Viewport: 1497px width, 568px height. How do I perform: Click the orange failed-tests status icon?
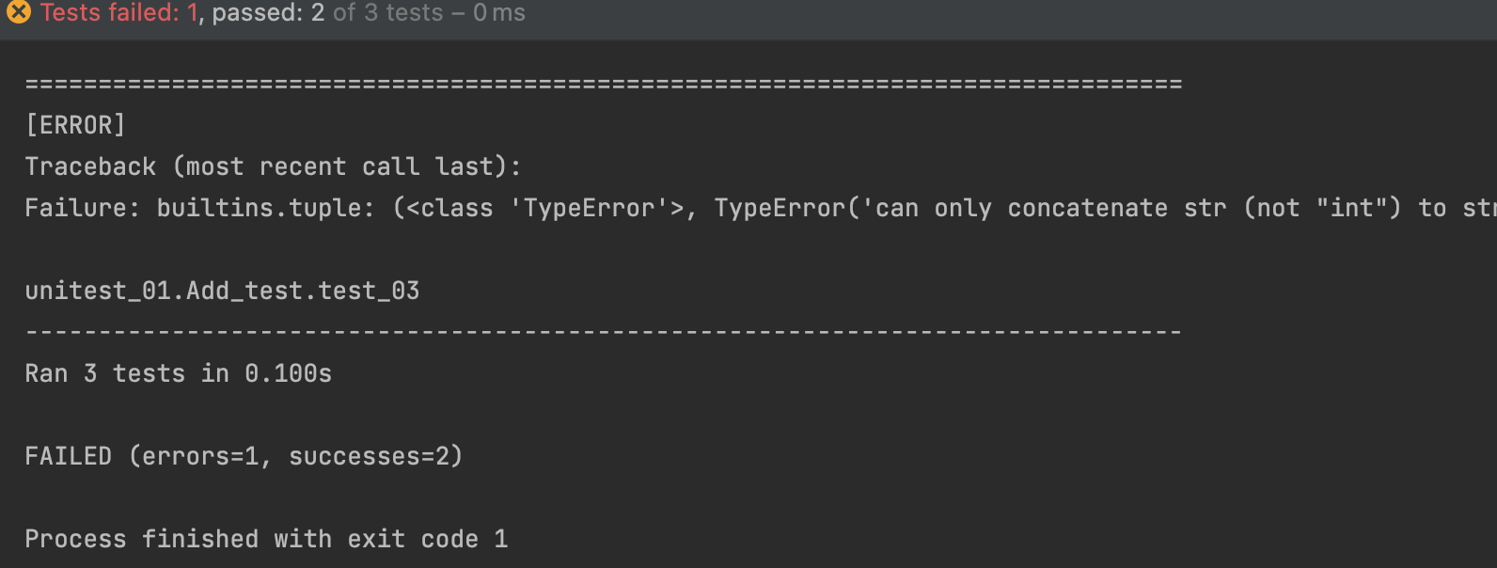(18, 12)
